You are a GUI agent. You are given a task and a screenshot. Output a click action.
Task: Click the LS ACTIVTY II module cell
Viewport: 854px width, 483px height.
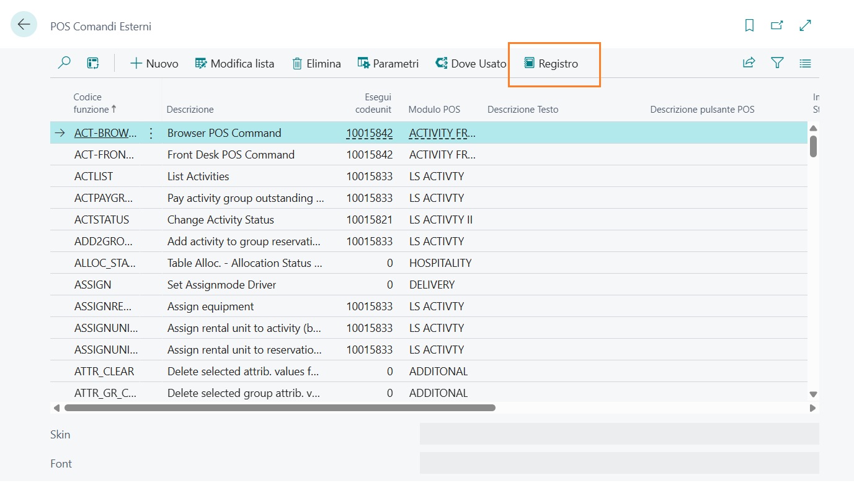click(x=441, y=220)
